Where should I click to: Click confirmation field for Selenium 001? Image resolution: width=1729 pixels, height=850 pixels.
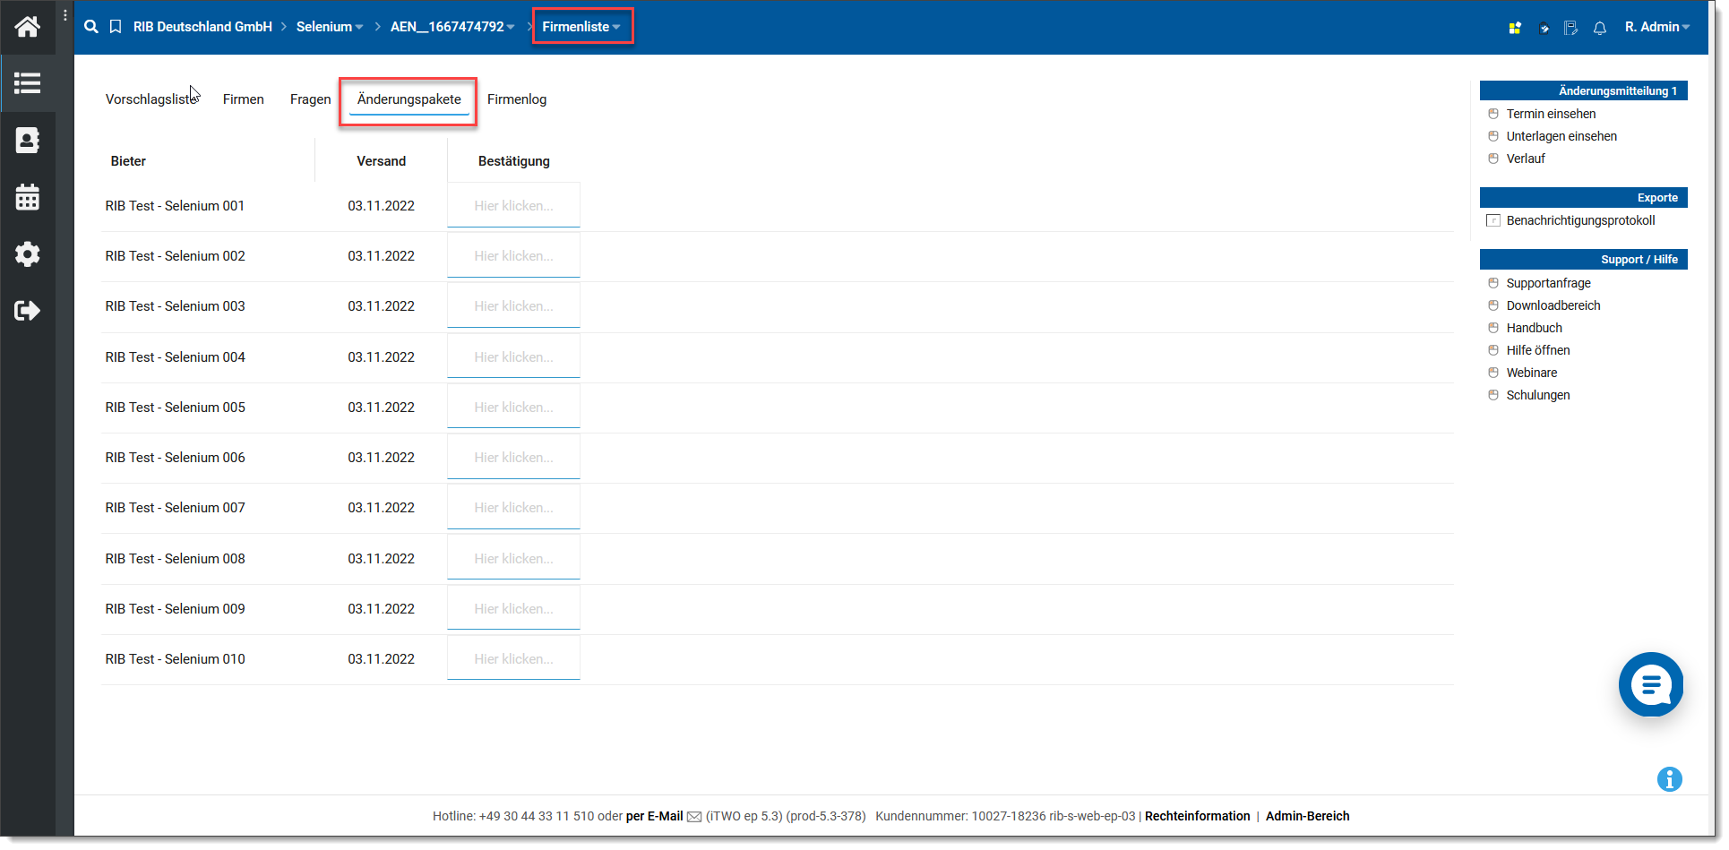pos(513,206)
